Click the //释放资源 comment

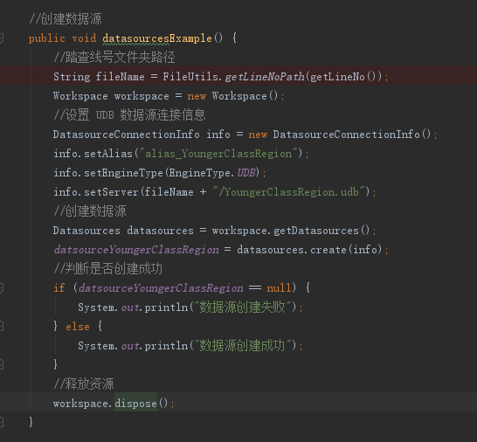[x=84, y=383]
